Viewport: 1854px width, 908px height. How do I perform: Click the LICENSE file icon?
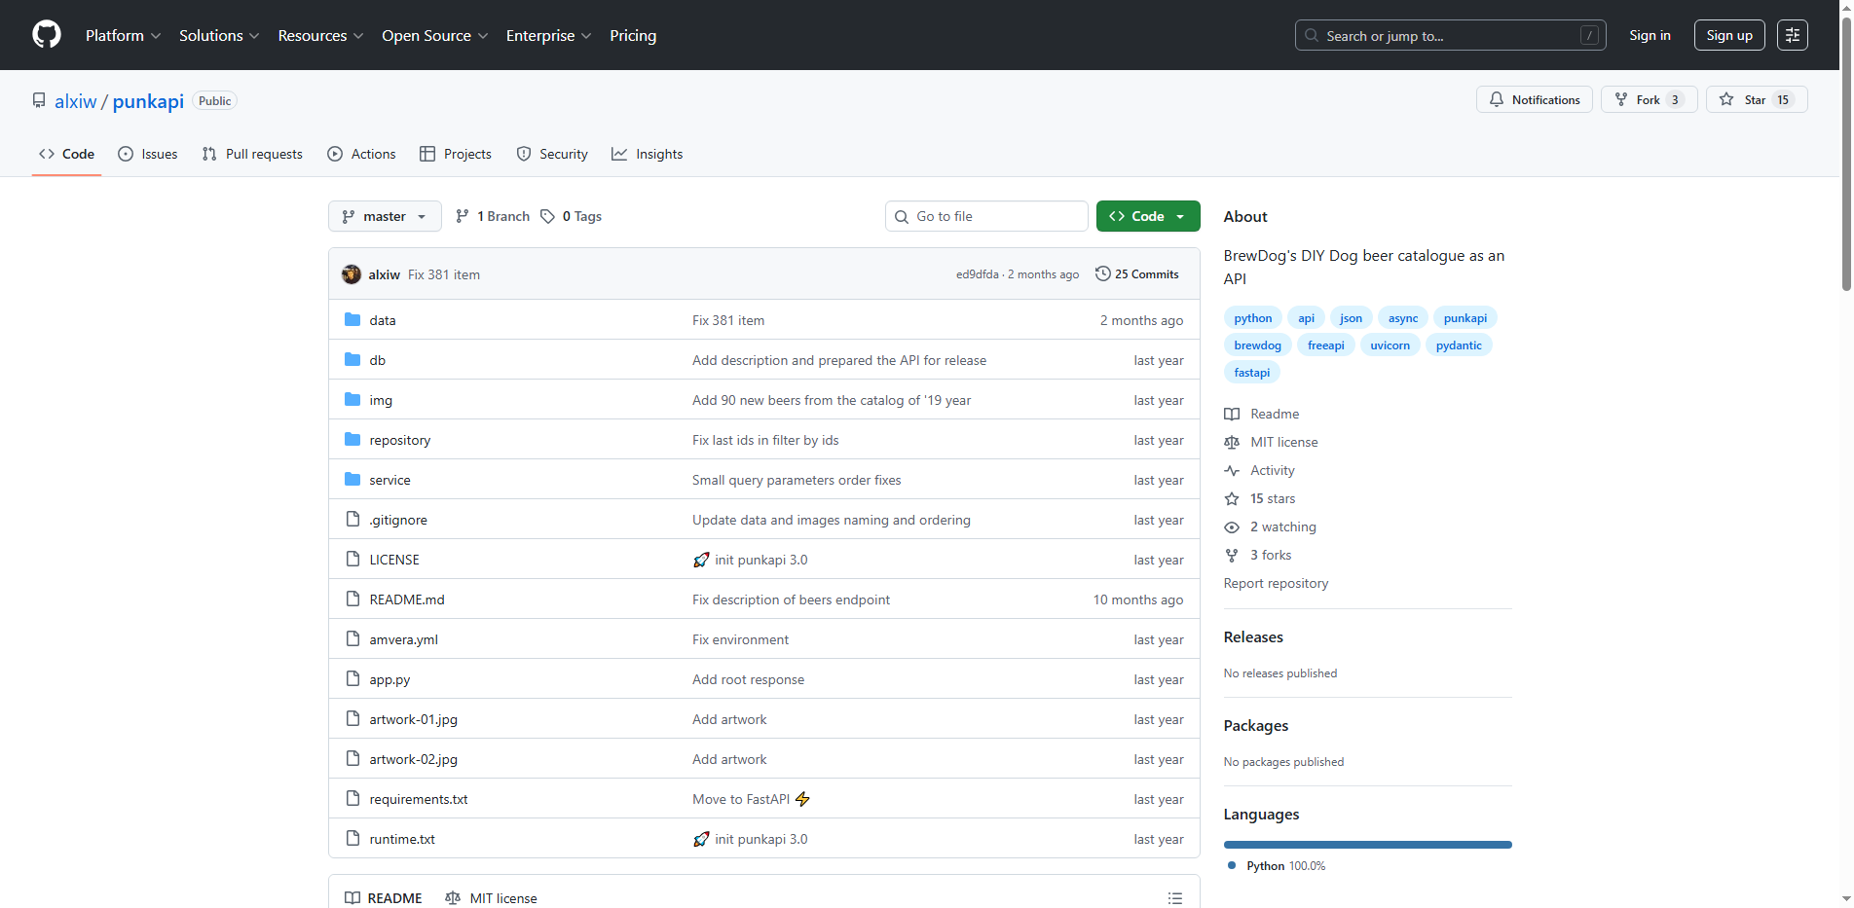[352, 560]
